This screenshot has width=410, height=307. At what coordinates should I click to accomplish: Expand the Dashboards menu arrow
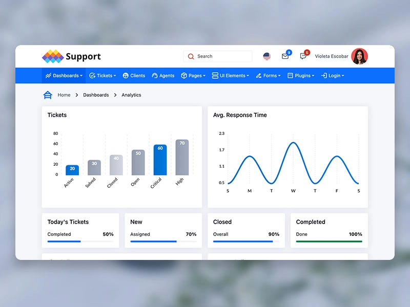pos(81,76)
